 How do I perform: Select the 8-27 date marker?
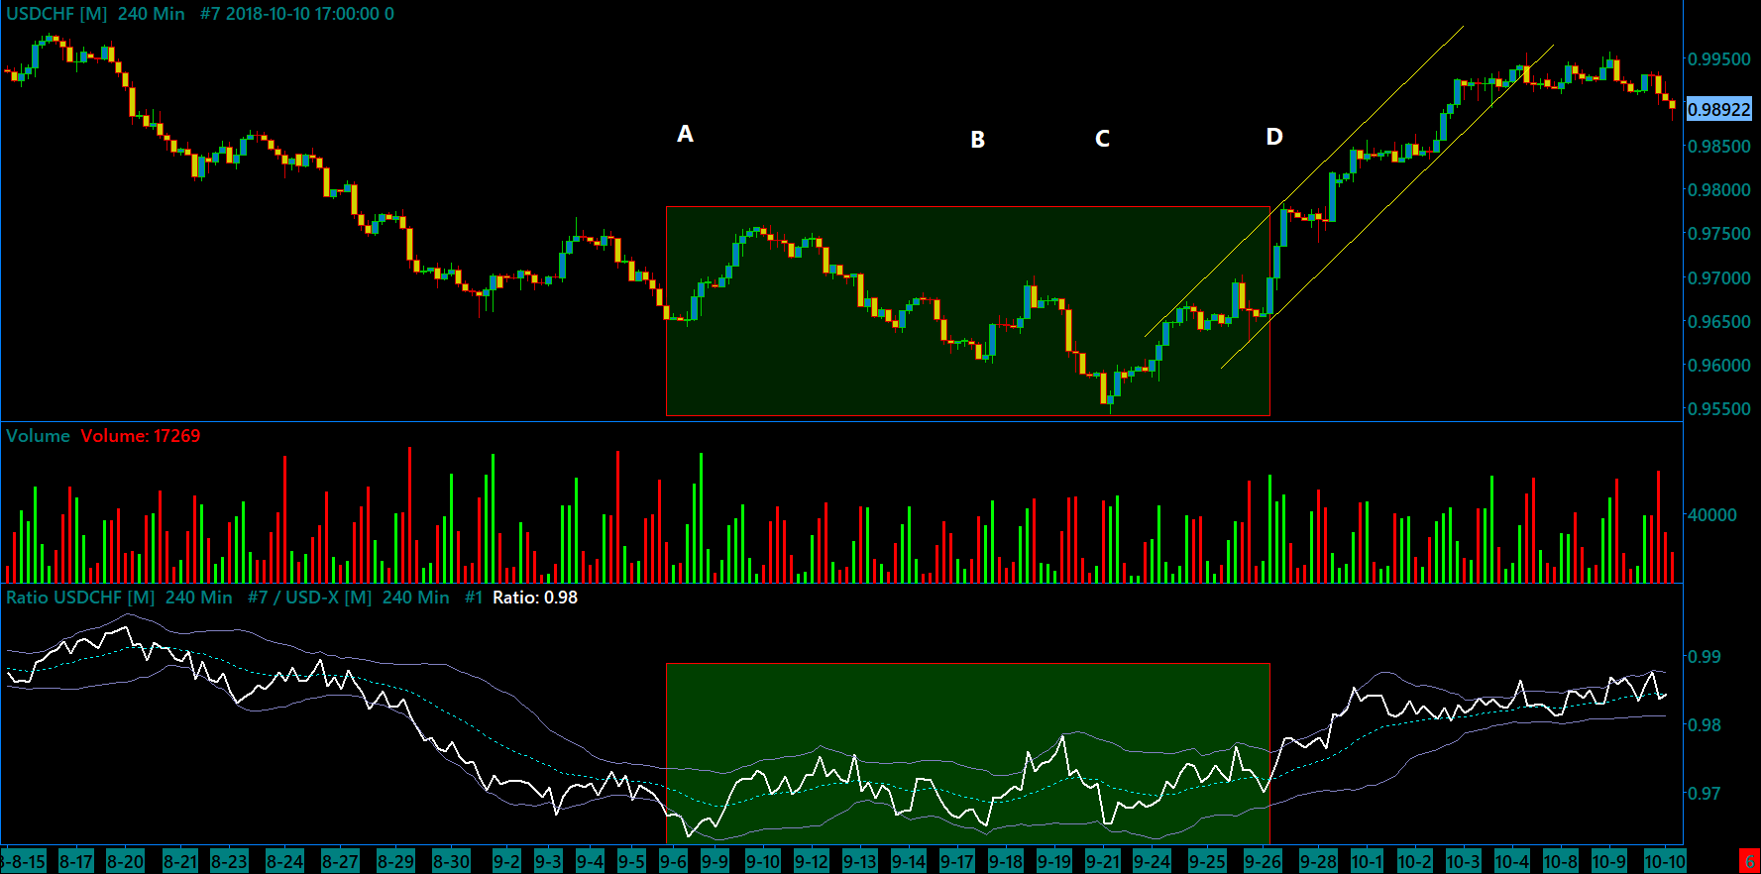(x=340, y=861)
